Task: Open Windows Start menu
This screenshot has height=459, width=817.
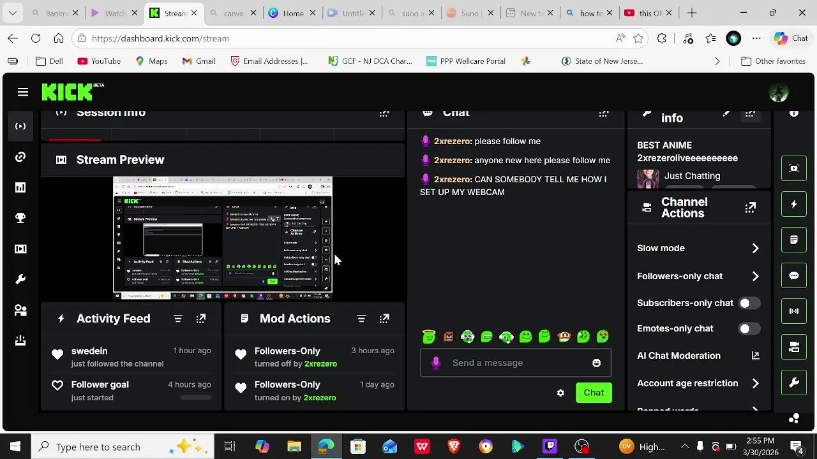Action: (15, 447)
